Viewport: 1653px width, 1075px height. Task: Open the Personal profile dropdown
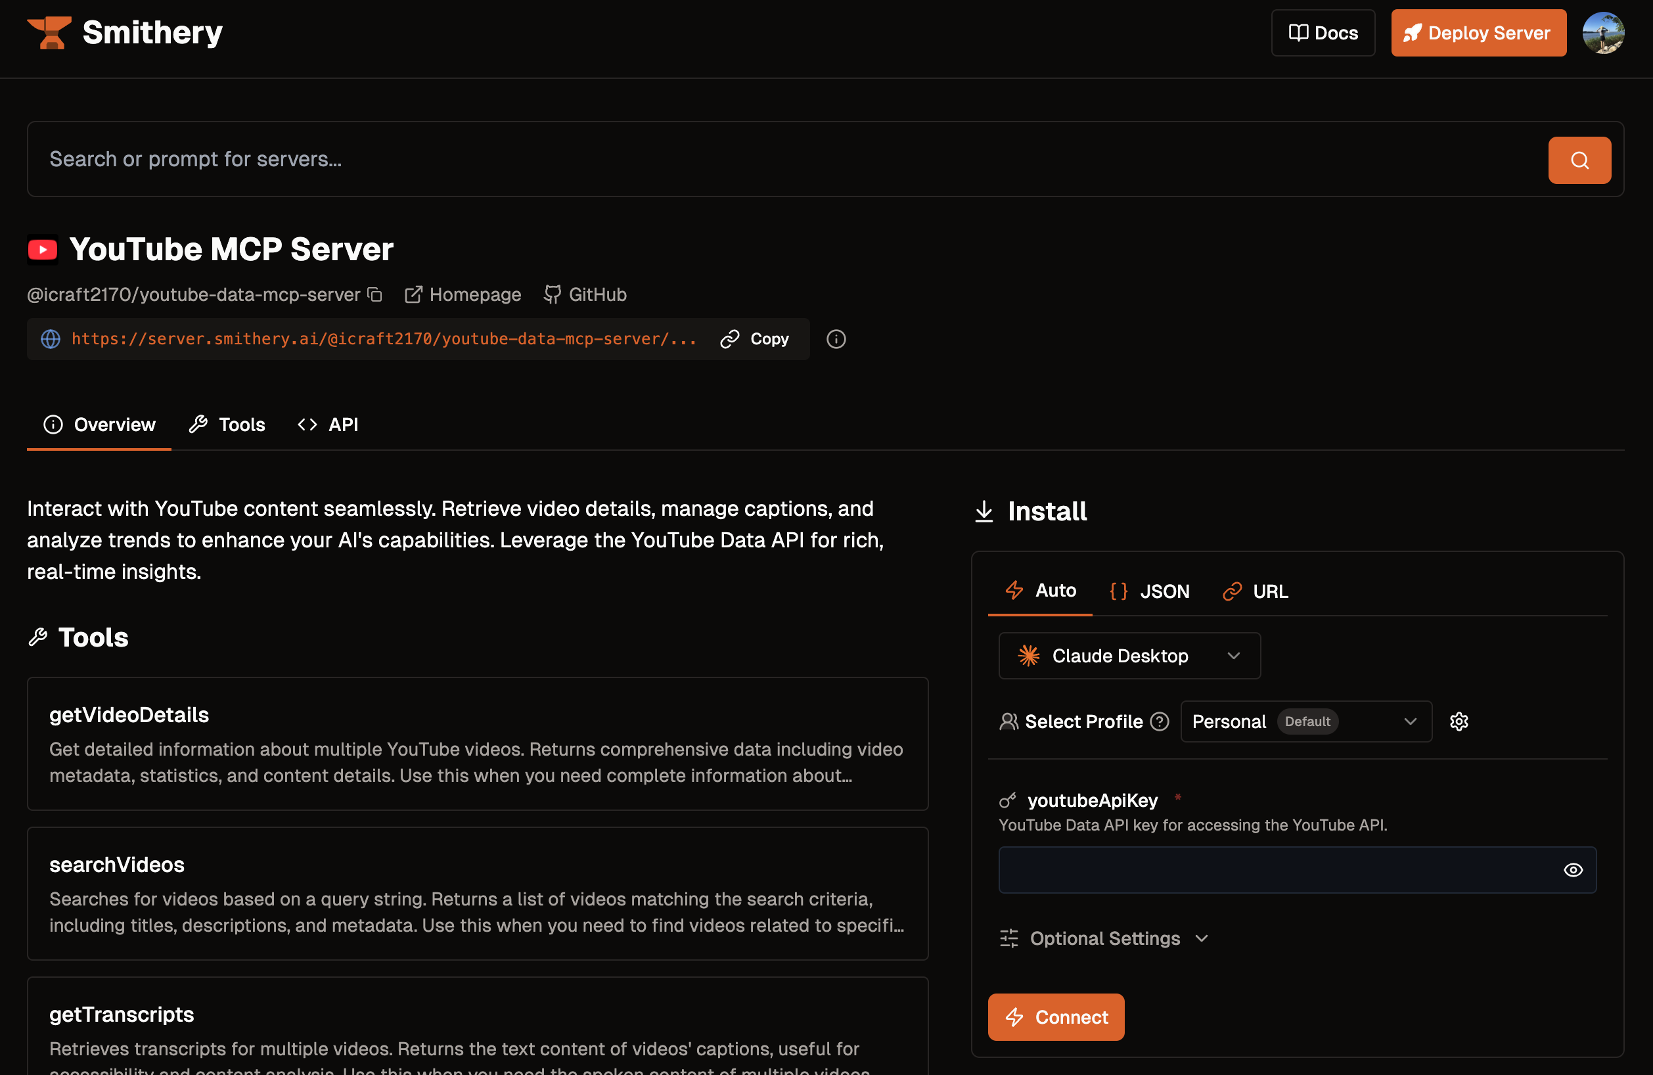coord(1305,721)
